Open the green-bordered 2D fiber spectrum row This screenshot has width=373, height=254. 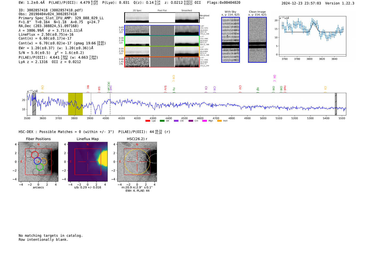pyautogui.click(x=162, y=41)
